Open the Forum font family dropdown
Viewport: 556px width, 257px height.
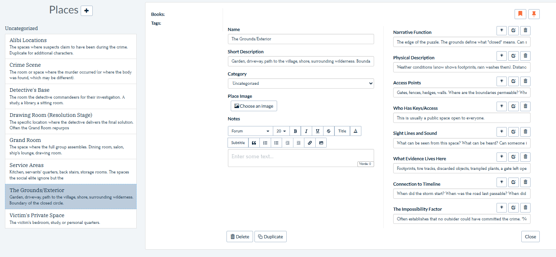point(250,131)
